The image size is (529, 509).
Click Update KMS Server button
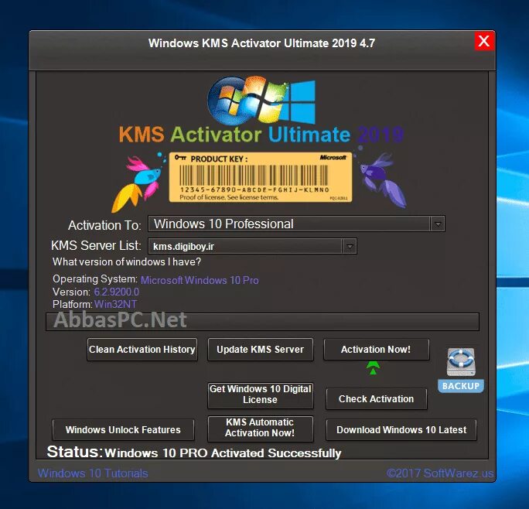[260, 350]
